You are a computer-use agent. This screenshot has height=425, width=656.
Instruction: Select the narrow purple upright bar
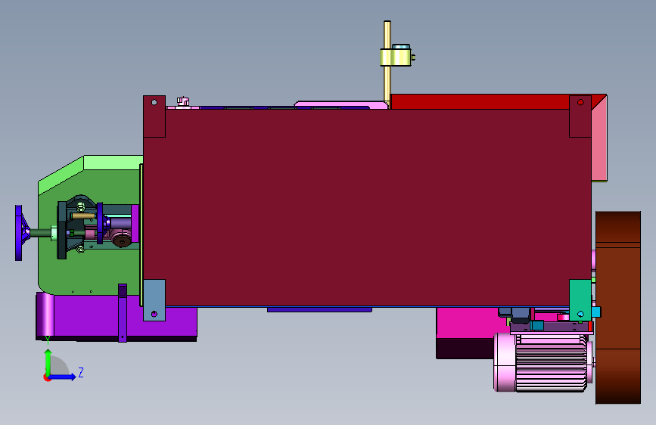(122, 313)
